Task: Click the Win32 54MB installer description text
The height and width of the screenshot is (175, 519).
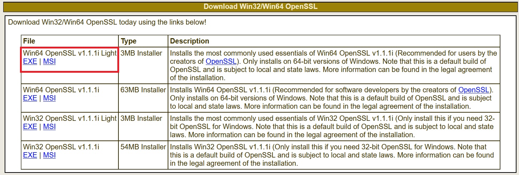Action: pos(332,155)
